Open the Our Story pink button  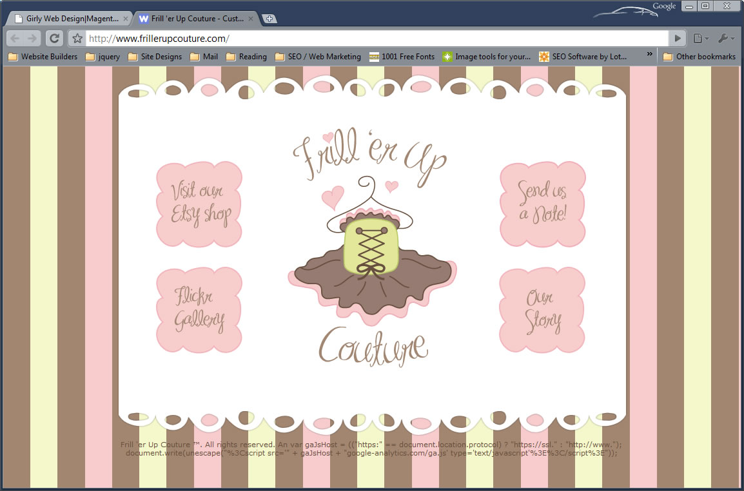click(542, 310)
